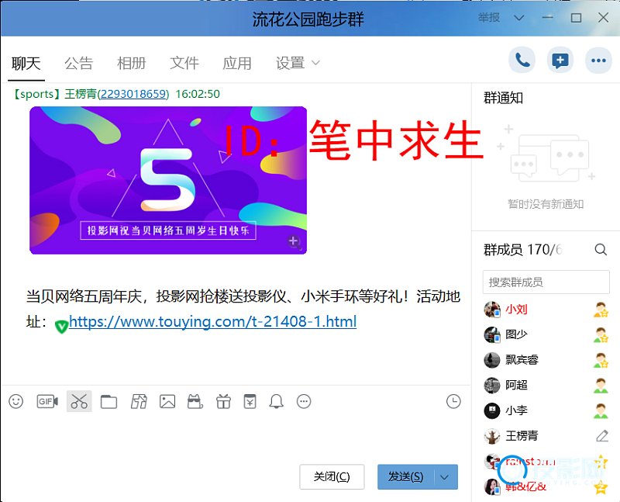Close the group chat window
The image size is (620, 502).
604,18
